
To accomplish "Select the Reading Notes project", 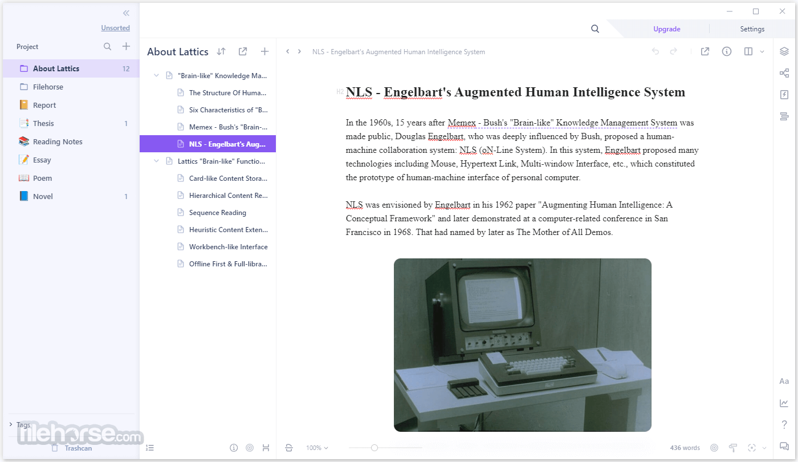I will (x=71, y=141).
